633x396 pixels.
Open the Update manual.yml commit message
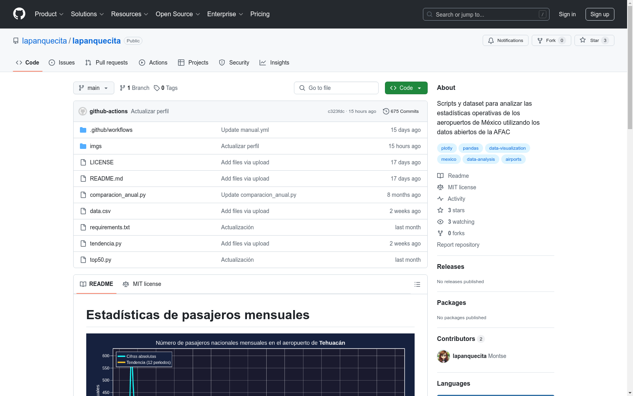click(x=245, y=130)
